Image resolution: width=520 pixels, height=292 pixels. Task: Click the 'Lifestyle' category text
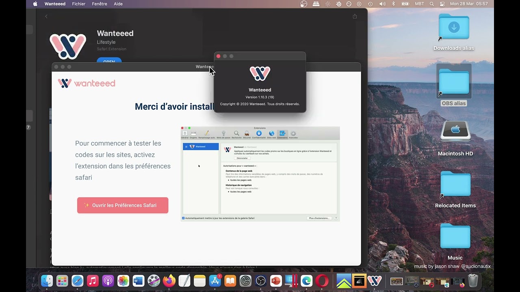coord(106,42)
